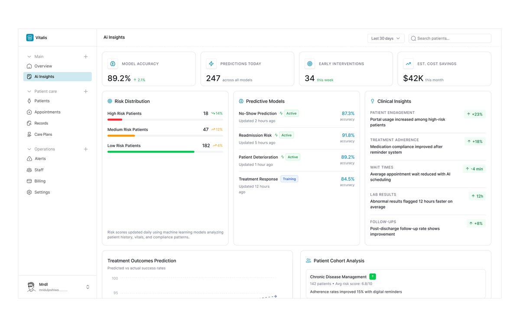Click the Overview home icon in sidebar
Screen dimensions: 520x327
(29, 66)
